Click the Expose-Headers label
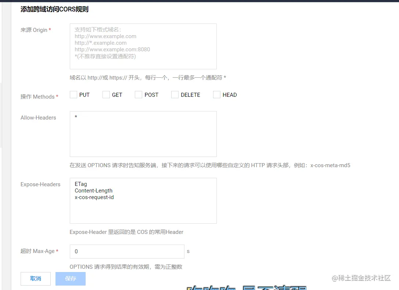Screen dimensions: 399x290 tap(40, 184)
